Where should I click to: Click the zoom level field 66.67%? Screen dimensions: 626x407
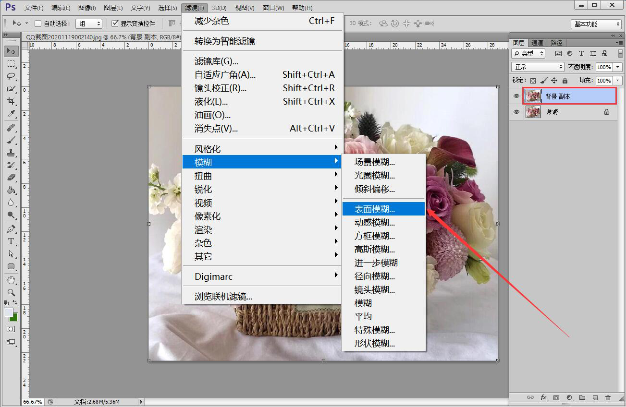pyautogui.click(x=33, y=402)
